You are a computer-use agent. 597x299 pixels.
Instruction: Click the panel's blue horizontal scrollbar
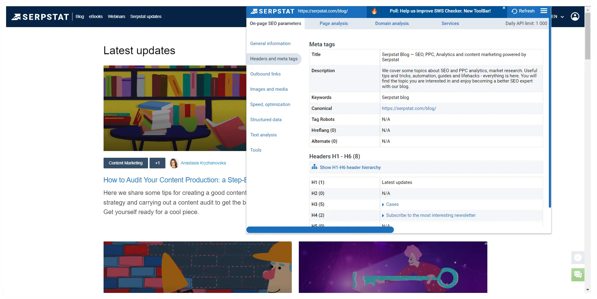click(x=320, y=230)
